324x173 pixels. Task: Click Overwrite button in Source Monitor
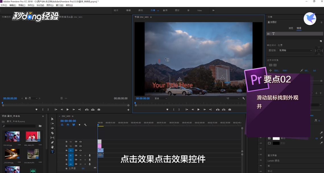point(93,109)
